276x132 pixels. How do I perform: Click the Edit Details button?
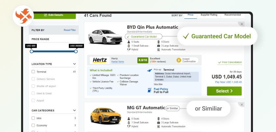pos(55,16)
